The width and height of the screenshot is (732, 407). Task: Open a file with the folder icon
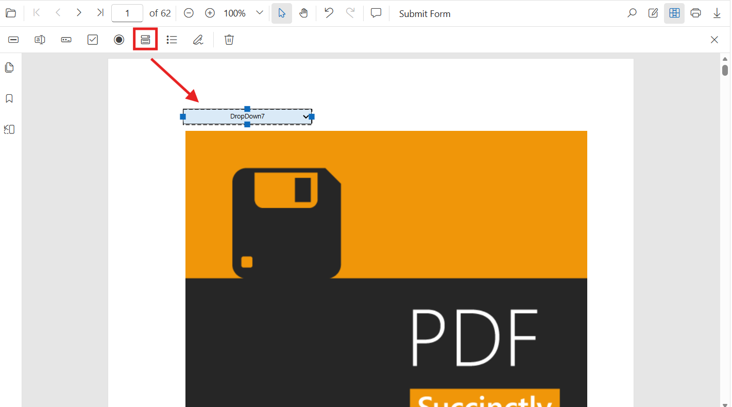[x=11, y=13]
